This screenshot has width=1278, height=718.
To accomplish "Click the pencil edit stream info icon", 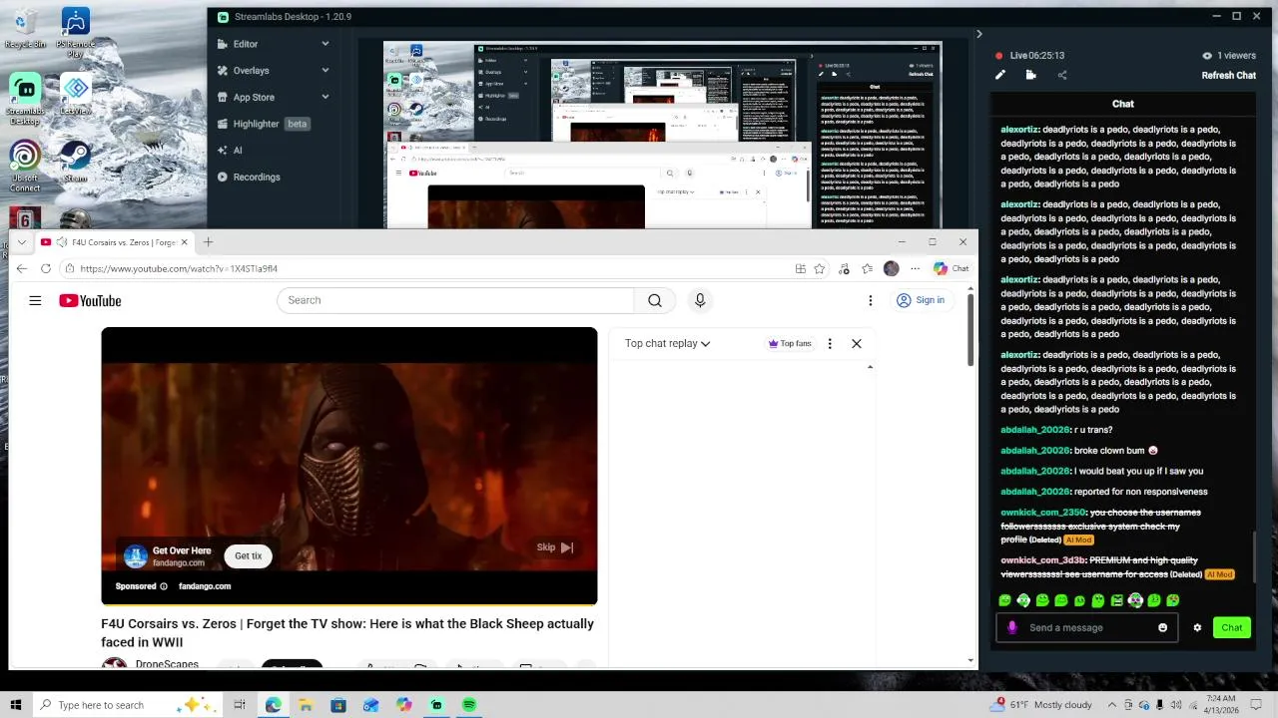I will [x=1000, y=75].
